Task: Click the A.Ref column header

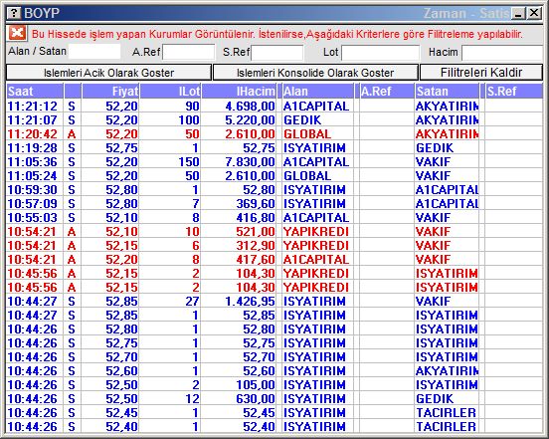Action: click(387, 92)
